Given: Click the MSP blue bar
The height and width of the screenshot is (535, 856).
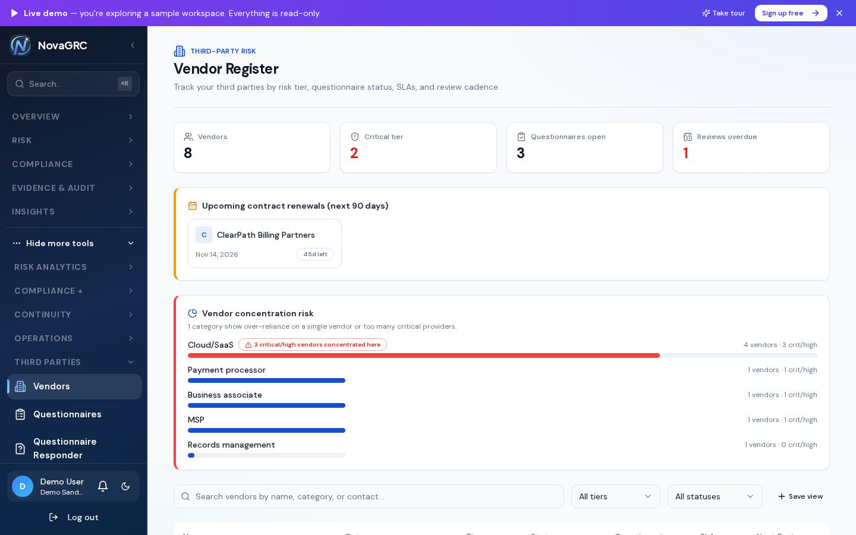Looking at the screenshot, I should [266, 430].
